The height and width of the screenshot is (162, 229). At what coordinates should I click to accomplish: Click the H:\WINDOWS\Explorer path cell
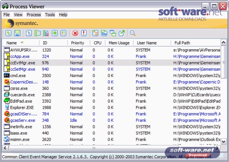[197, 108]
